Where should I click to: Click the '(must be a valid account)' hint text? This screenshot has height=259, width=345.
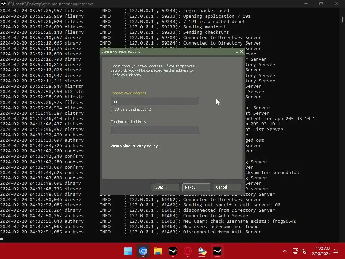(x=131, y=109)
